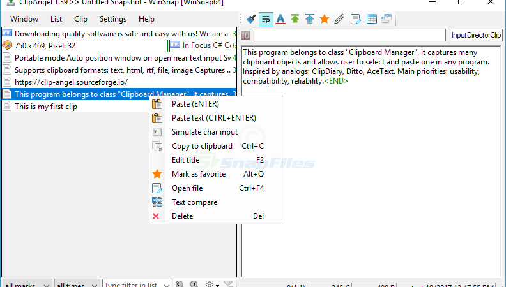Click the blue up-arrow toolbar icon
The image size is (506, 287).
point(310,18)
